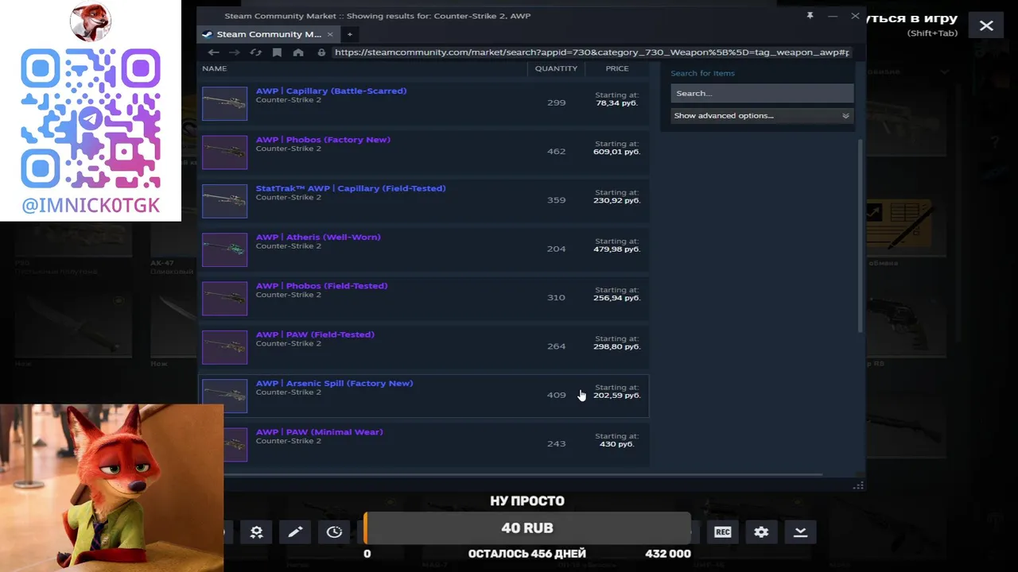Sort listings by NAME column
Screen dimensions: 1018x572
pyautogui.click(x=214, y=68)
